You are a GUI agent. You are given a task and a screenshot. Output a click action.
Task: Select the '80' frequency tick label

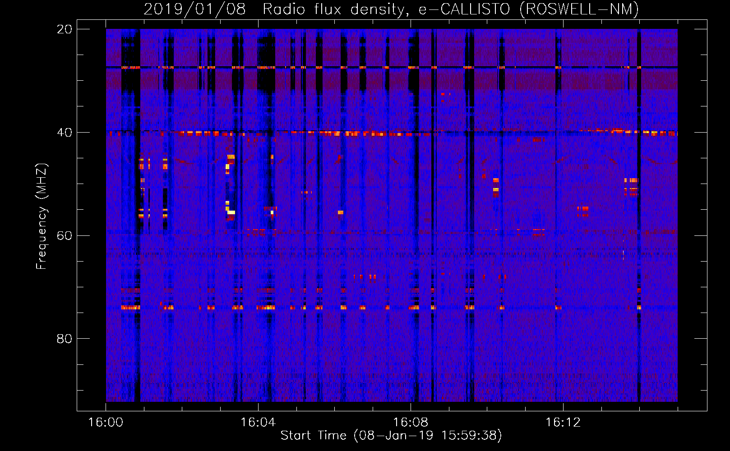65,339
